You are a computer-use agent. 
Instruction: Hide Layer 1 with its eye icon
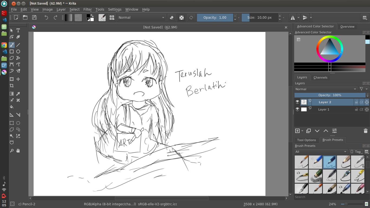(297, 109)
